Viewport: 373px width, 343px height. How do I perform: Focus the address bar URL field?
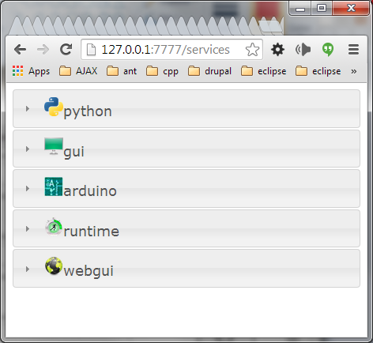165,50
